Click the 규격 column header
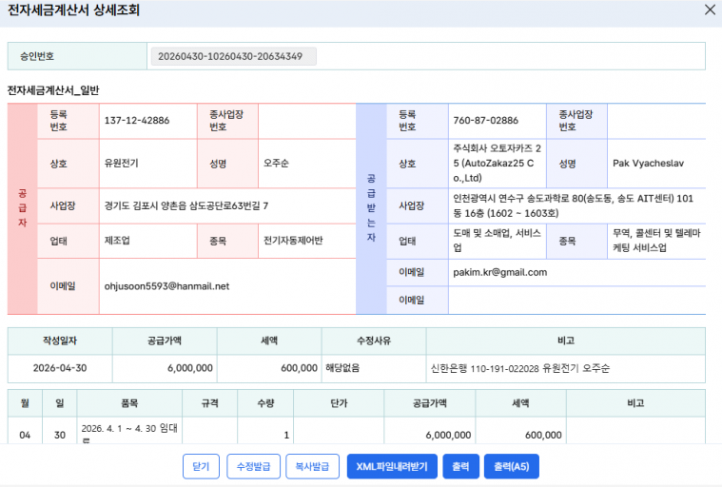This screenshot has height=487, width=722. click(210, 403)
